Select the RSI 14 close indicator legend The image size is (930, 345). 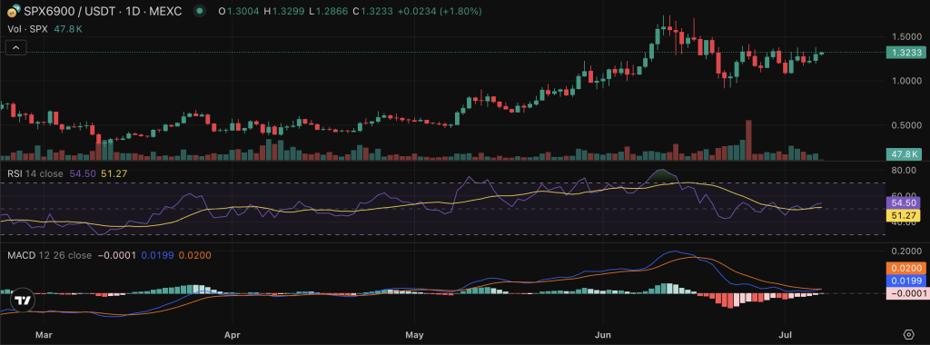point(35,173)
